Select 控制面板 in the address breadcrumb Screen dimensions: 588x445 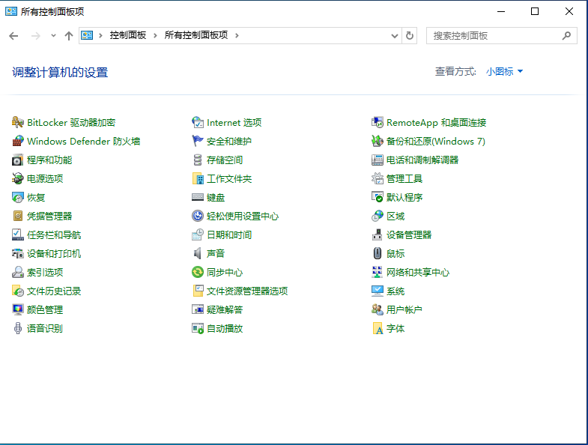tap(128, 35)
